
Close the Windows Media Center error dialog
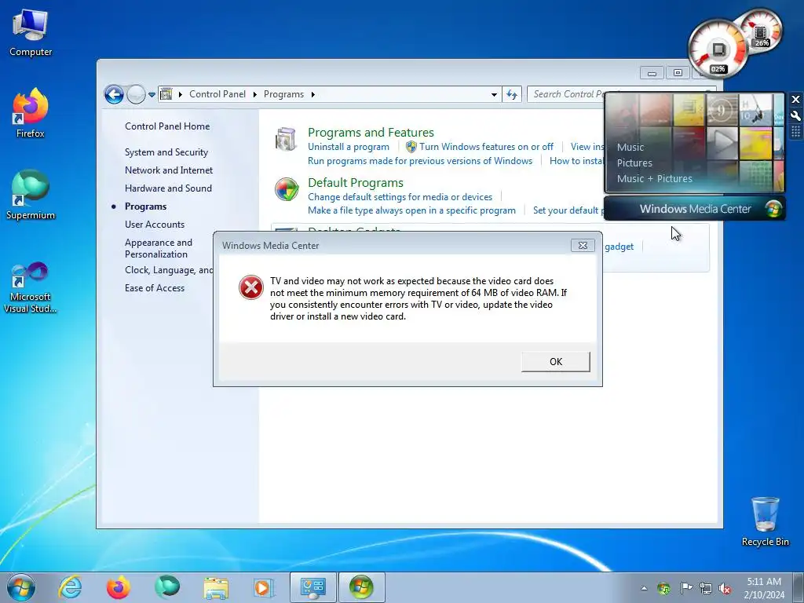point(583,246)
